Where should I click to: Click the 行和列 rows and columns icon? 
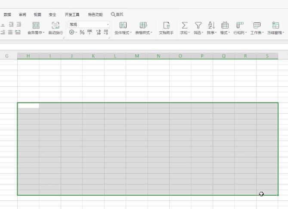[x=240, y=25]
